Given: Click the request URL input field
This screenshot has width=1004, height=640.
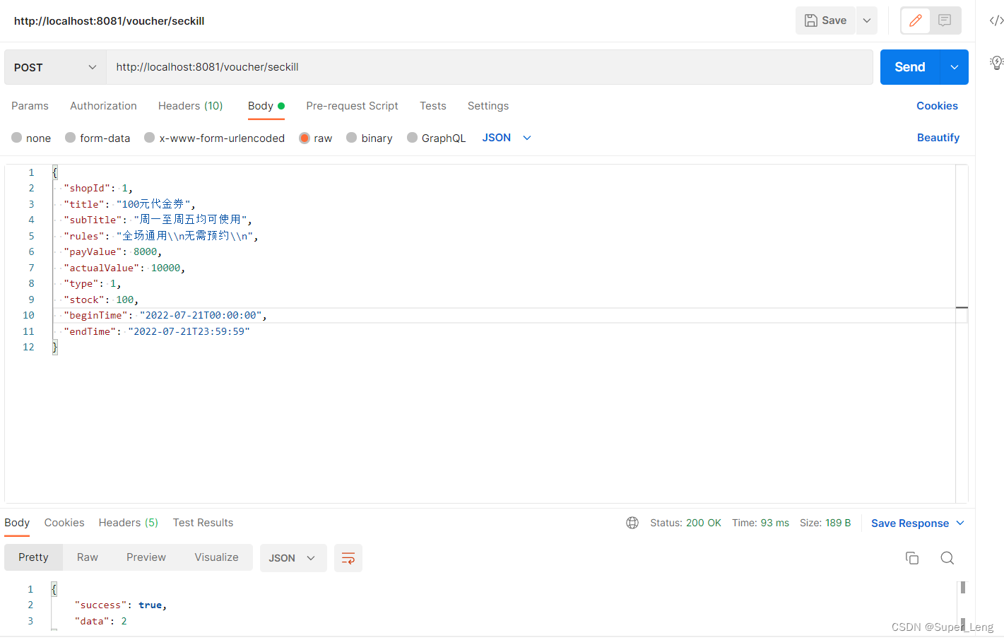Looking at the screenshot, I should (x=489, y=67).
